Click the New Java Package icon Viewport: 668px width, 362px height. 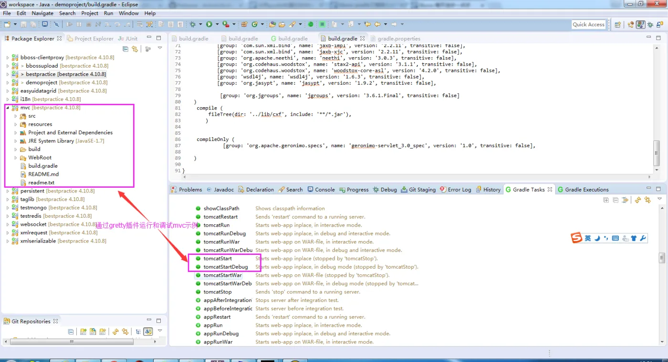243,24
